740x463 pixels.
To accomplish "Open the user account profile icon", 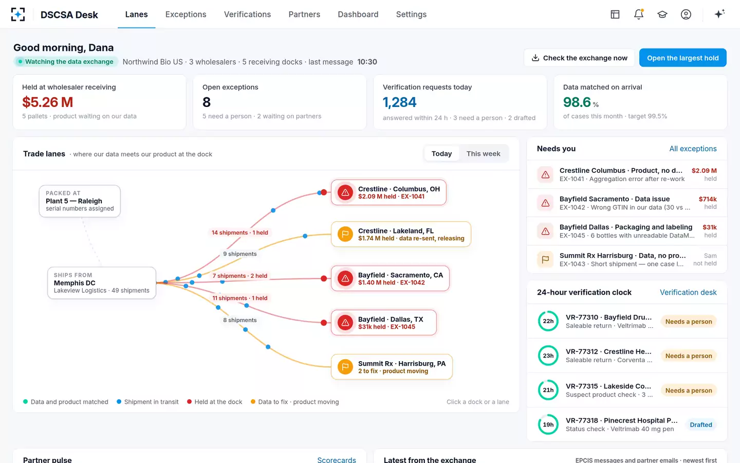I will click(686, 14).
